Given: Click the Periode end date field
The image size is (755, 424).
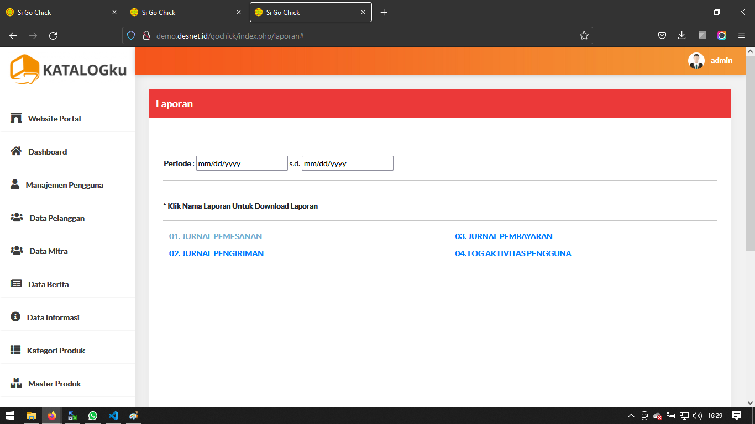Looking at the screenshot, I should 347,163.
